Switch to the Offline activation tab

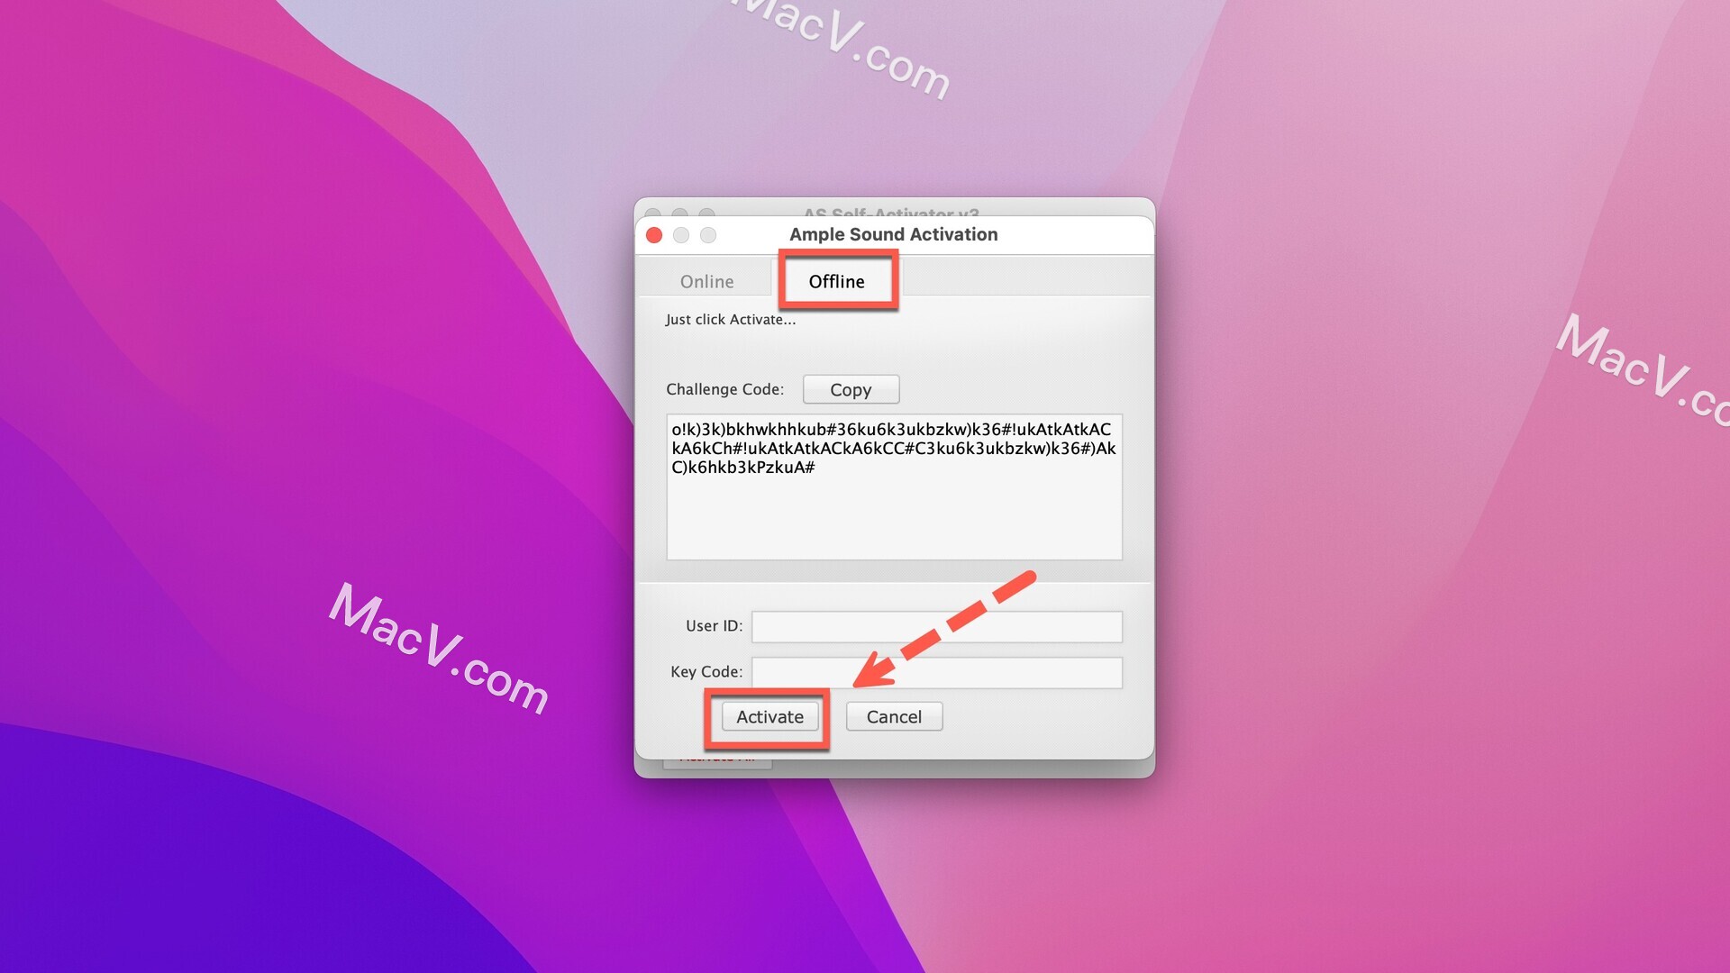coord(834,280)
